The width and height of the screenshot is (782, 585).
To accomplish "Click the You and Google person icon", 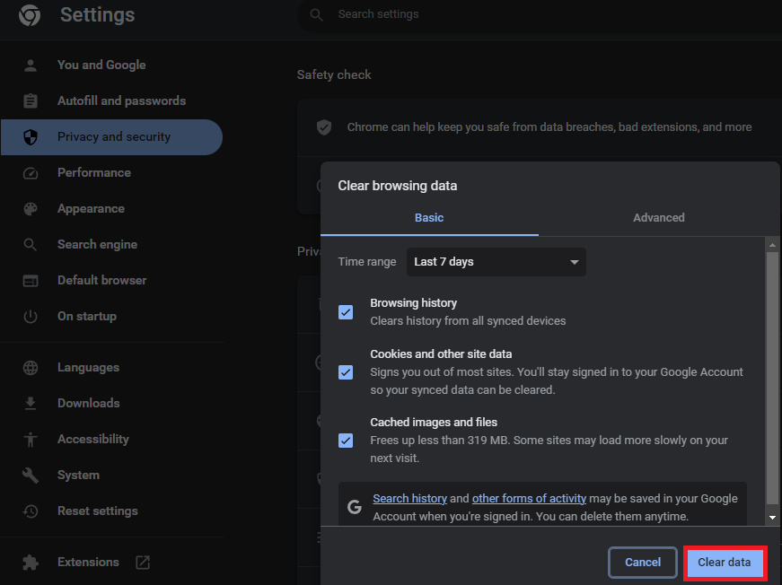I will tap(31, 65).
